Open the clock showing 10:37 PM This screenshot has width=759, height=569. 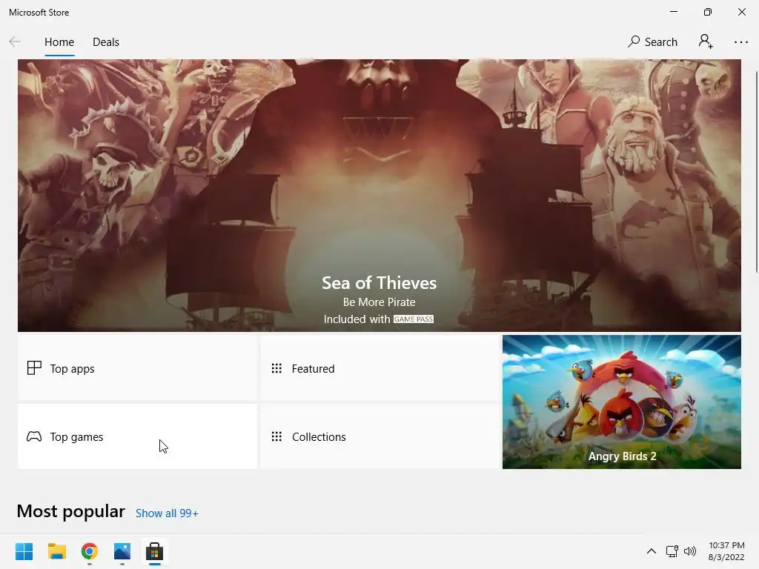click(x=726, y=551)
